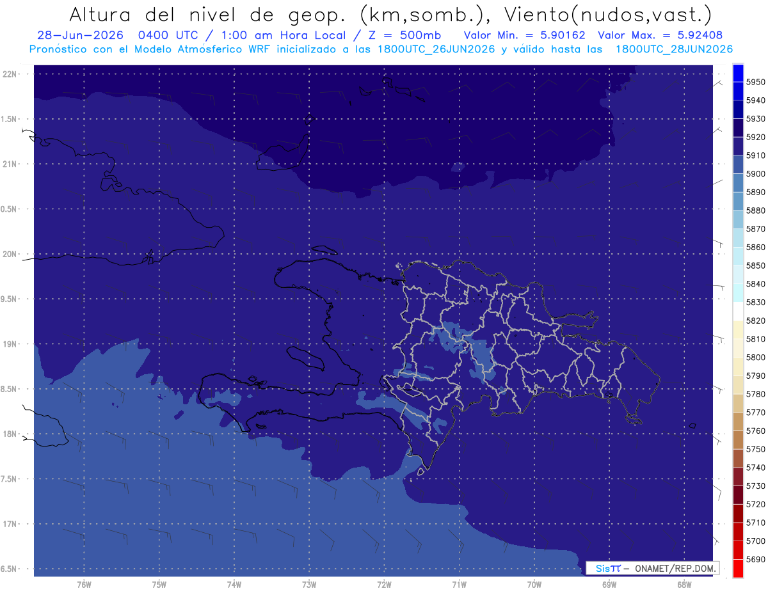The height and width of the screenshot is (593, 768).
Task: Click the date '28-Jun-2026' in the header
Action: coord(80,35)
